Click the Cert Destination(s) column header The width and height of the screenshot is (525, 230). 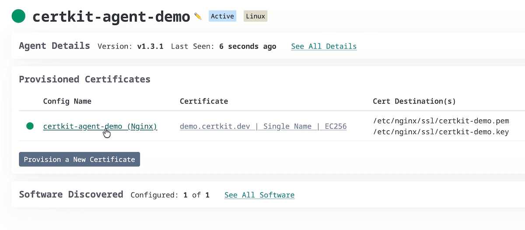(414, 101)
